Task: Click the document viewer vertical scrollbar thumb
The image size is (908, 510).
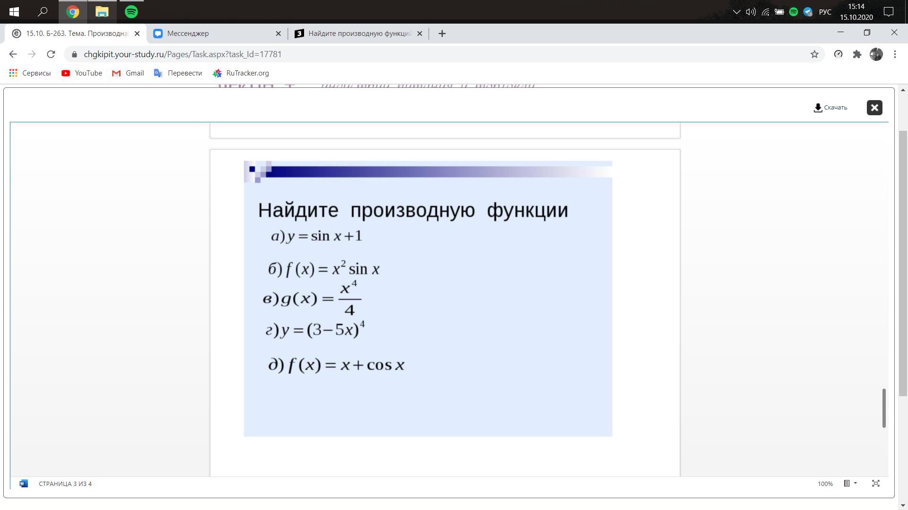Action: [883, 408]
